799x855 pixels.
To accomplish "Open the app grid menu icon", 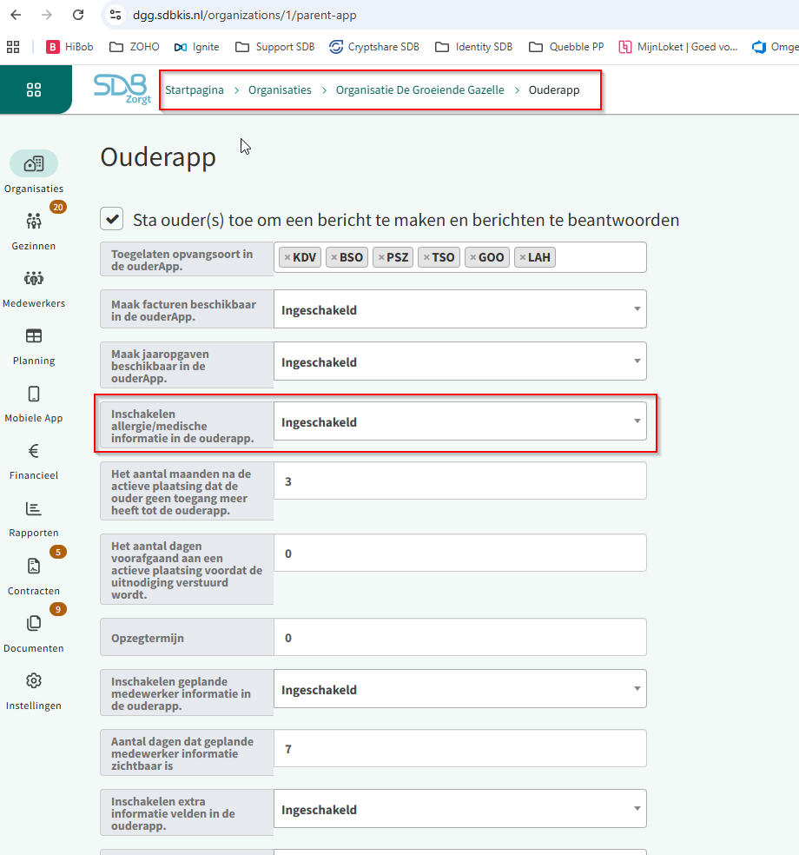I will pos(34,90).
